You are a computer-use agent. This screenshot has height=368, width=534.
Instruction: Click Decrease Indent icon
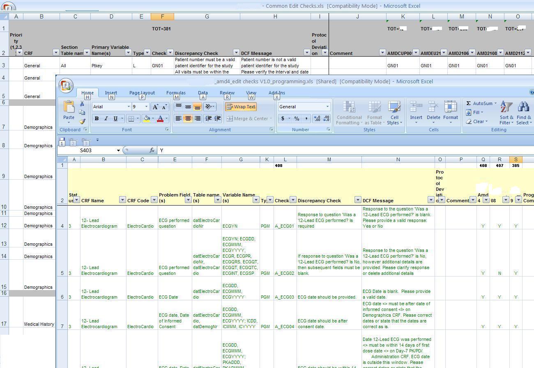point(208,119)
